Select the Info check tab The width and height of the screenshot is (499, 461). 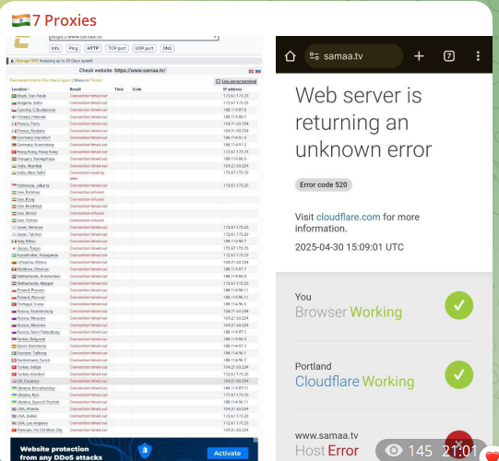pyautogui.click(x=55, y=48)
